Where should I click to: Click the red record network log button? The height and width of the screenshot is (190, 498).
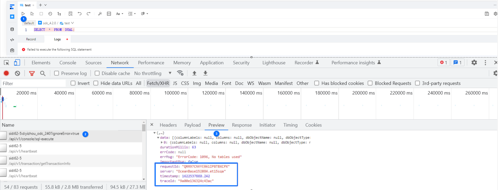click(x=6, y=73)
